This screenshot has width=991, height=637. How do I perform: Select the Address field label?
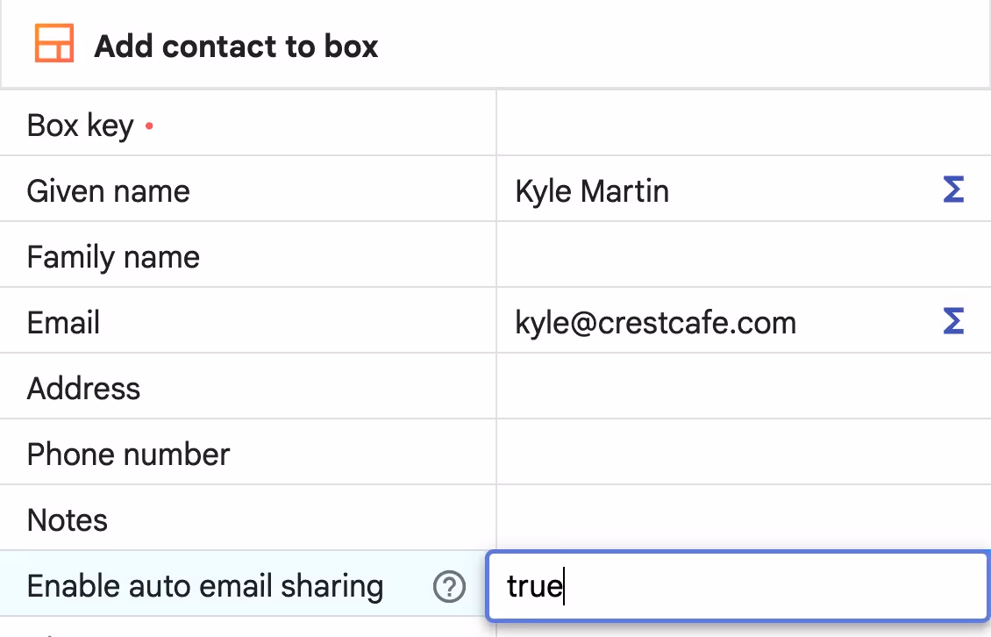pyautogui.click(x=83, y=389)
